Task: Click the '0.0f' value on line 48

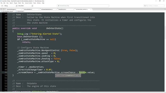Action: [49, 69]
